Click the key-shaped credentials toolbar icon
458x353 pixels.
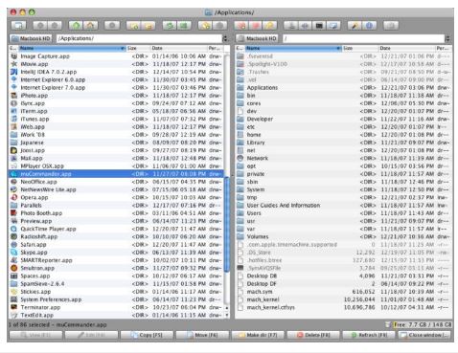[x=270, y=26]
